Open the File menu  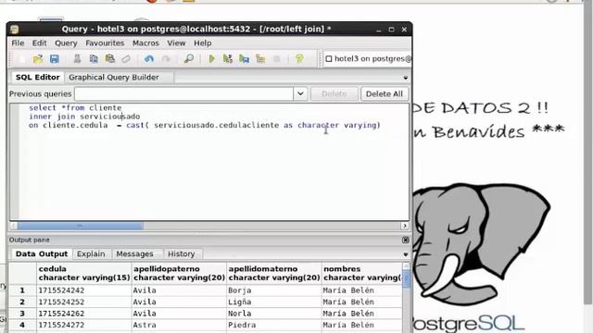pyautogui.click(x=18, y=43)
